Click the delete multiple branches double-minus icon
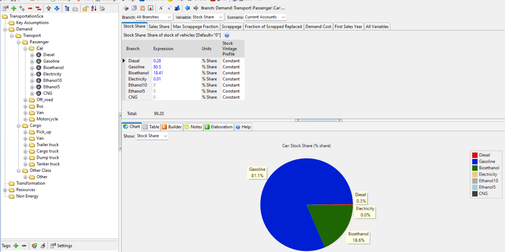 tap(38, 8)
